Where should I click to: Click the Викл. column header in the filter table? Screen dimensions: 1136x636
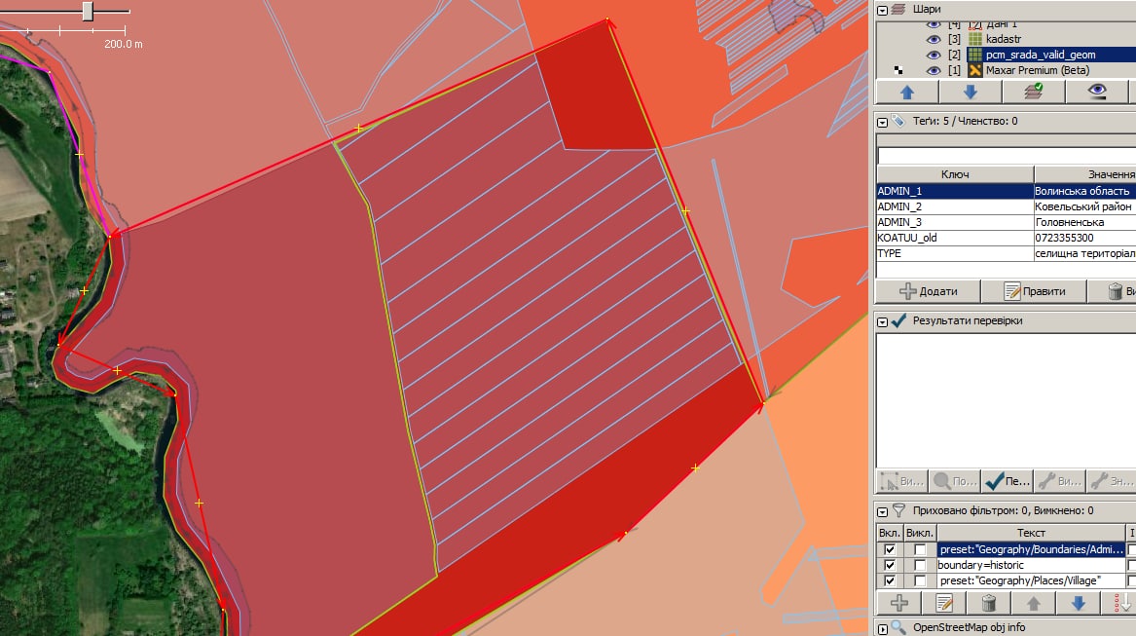[x=919, y=533]
